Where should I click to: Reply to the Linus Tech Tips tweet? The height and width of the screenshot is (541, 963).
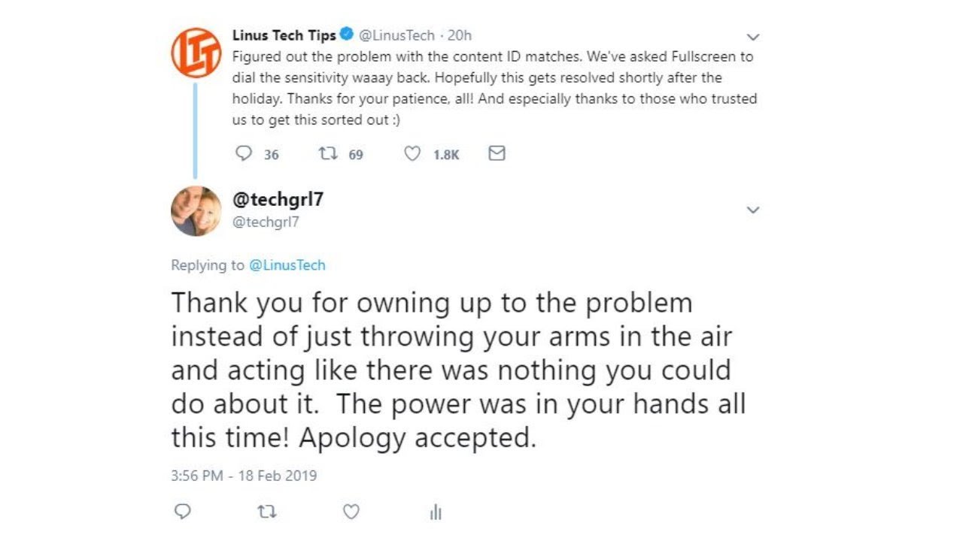tap(244, 154)
